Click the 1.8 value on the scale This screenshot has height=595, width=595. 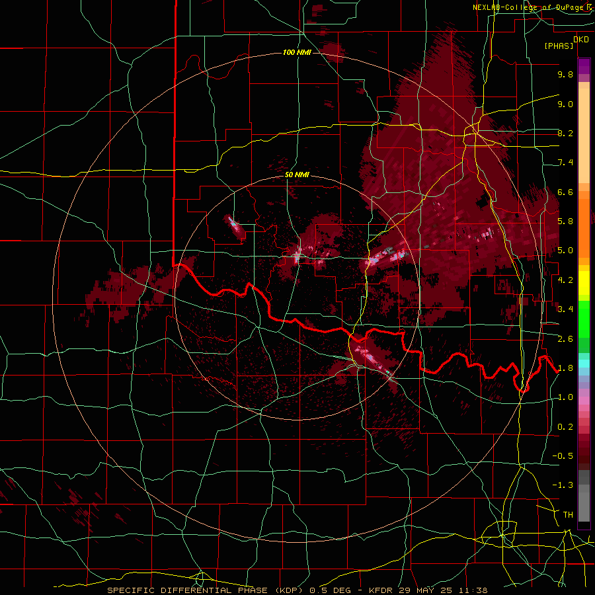(x=565, y=368)
